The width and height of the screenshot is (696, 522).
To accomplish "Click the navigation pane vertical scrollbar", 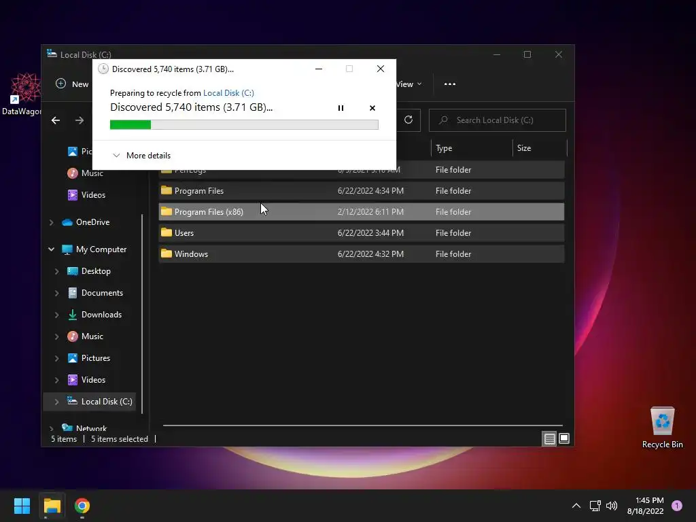I will (x=142, y=314).
